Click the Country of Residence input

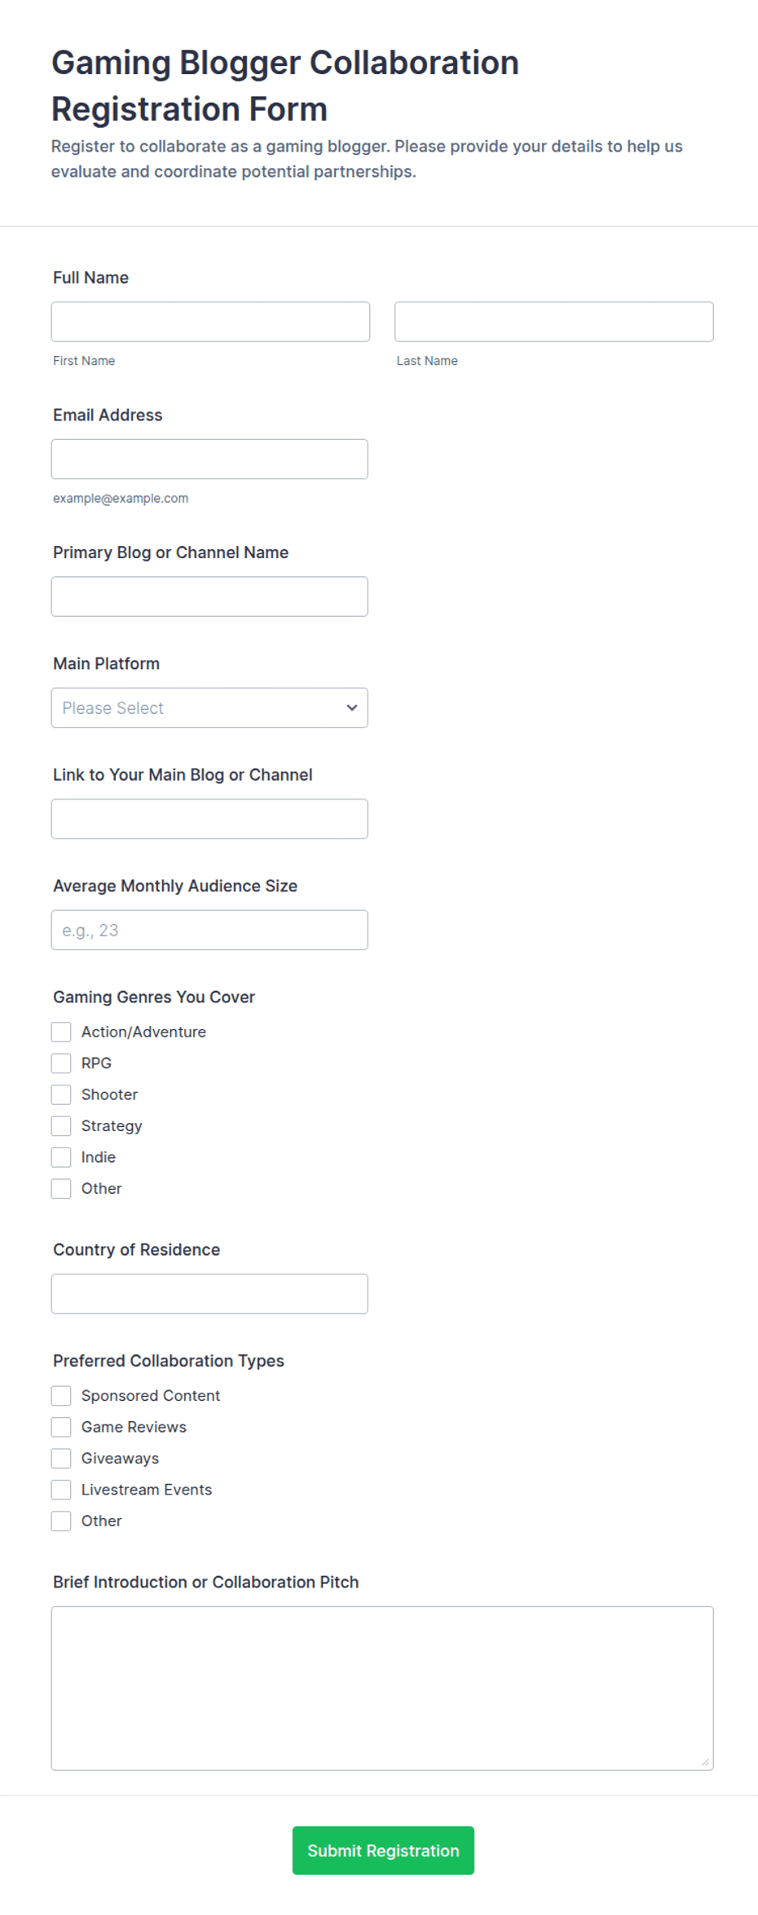pos(209,1293)
